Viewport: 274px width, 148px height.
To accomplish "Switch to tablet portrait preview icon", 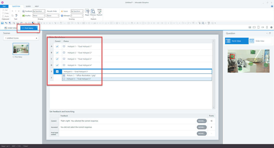I will click(x=258, y=27).
